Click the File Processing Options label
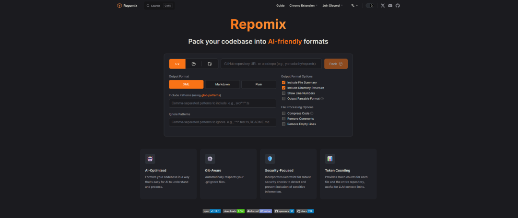The image size is (518, 218). [x=297, y=107]
